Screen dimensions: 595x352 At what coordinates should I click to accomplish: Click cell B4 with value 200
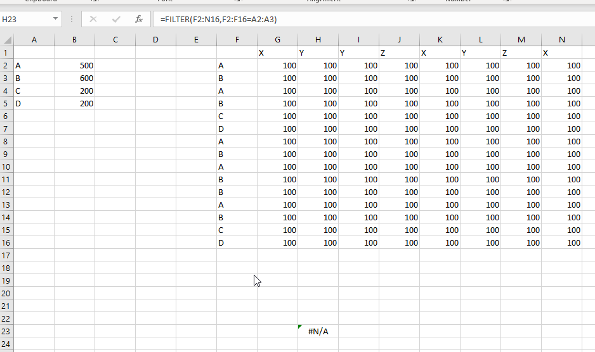coord(74,91)
